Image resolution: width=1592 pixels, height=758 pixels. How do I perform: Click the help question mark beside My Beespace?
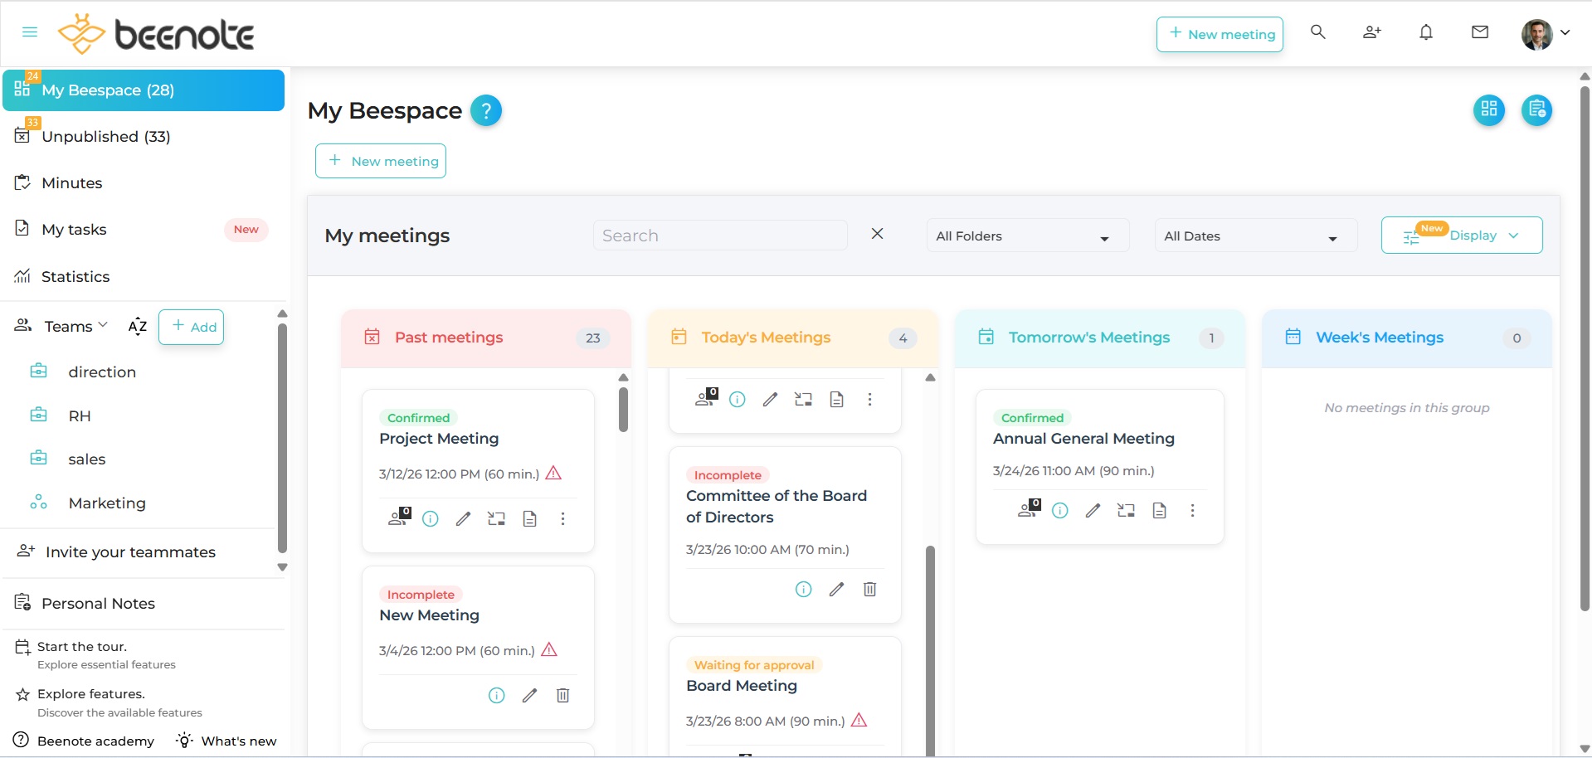coord(485,110)
